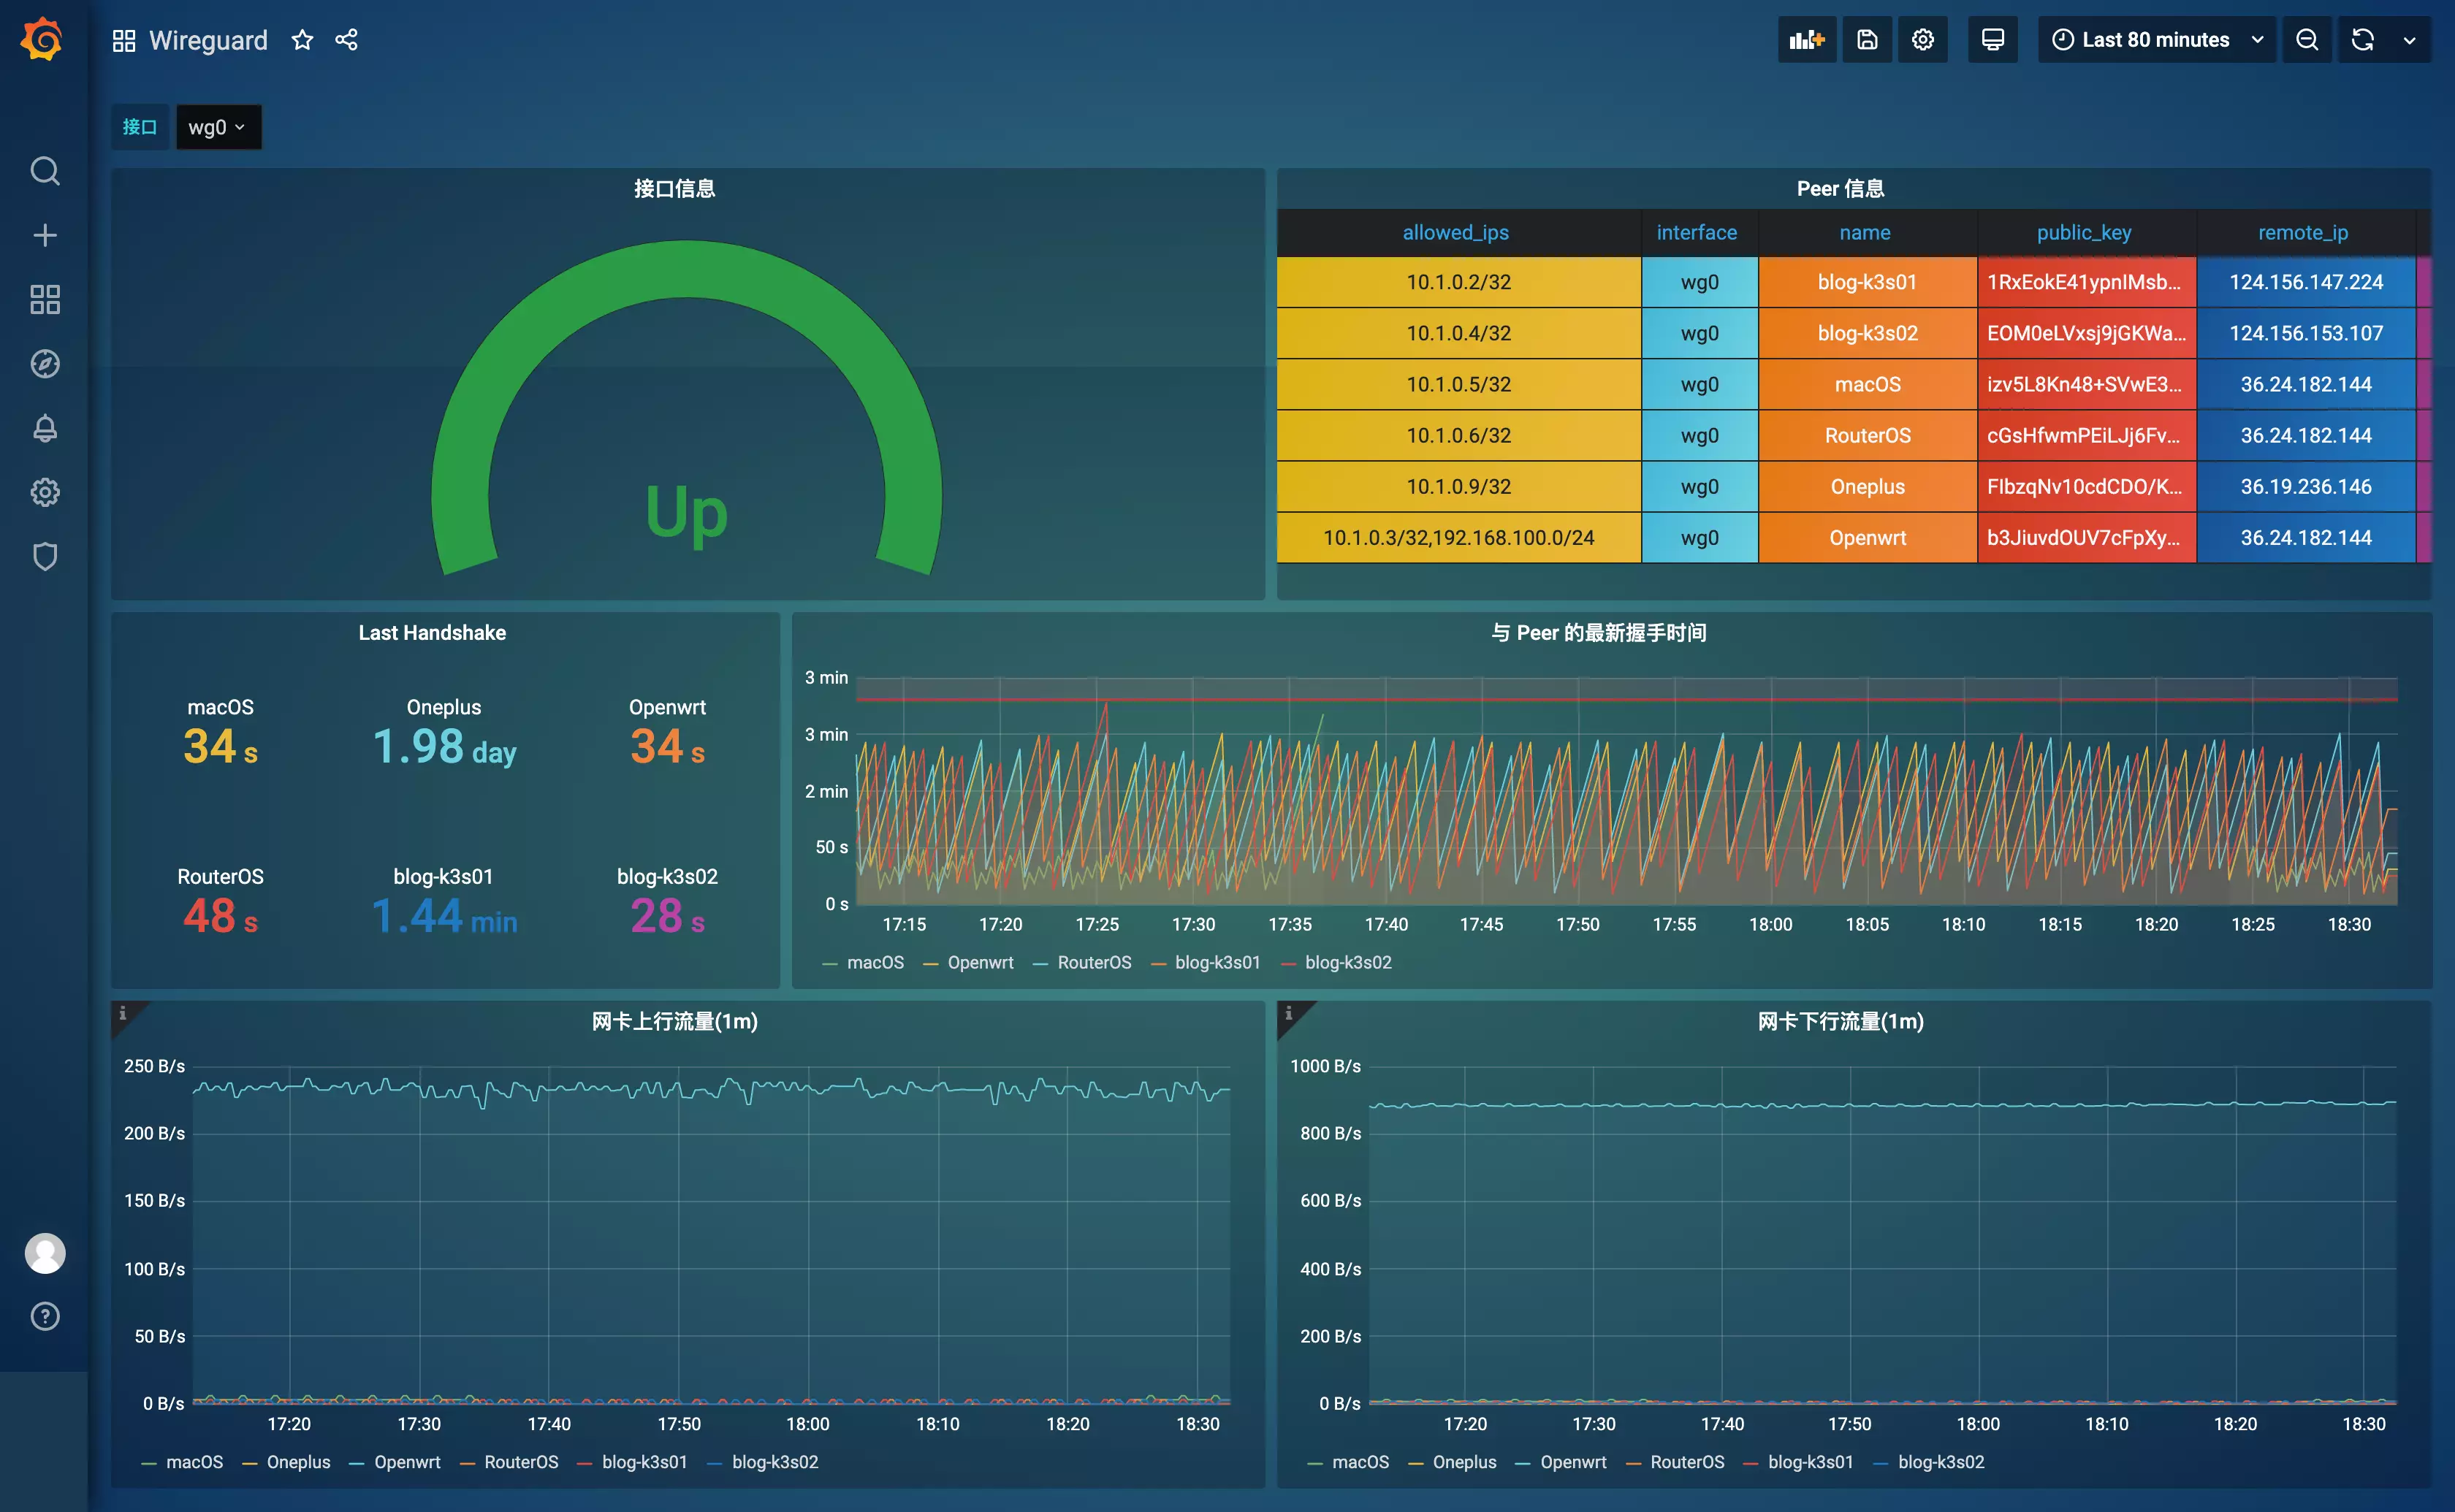The width and height of the screenshot is (2455, 1512).
Task: Toggle Oneplus series in upload traffic legend
Action: (x=298, y=1461)
